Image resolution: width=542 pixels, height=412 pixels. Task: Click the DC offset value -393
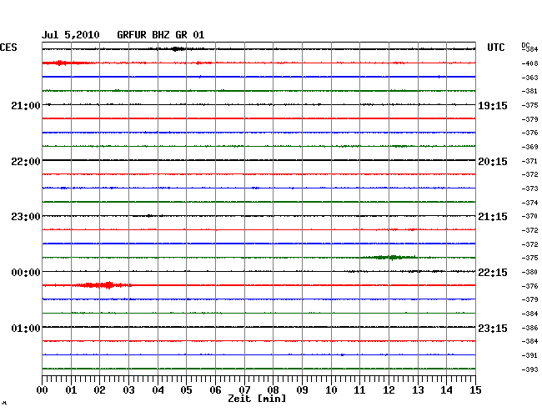coord(529,369)
